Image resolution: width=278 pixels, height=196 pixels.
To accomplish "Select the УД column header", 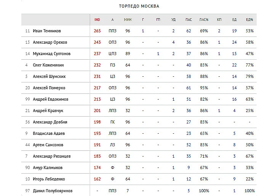I will click(173, 20).
